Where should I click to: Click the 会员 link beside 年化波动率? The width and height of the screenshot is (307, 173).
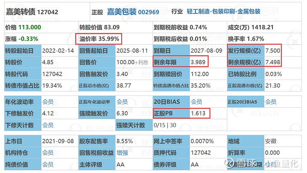point(48,102)
